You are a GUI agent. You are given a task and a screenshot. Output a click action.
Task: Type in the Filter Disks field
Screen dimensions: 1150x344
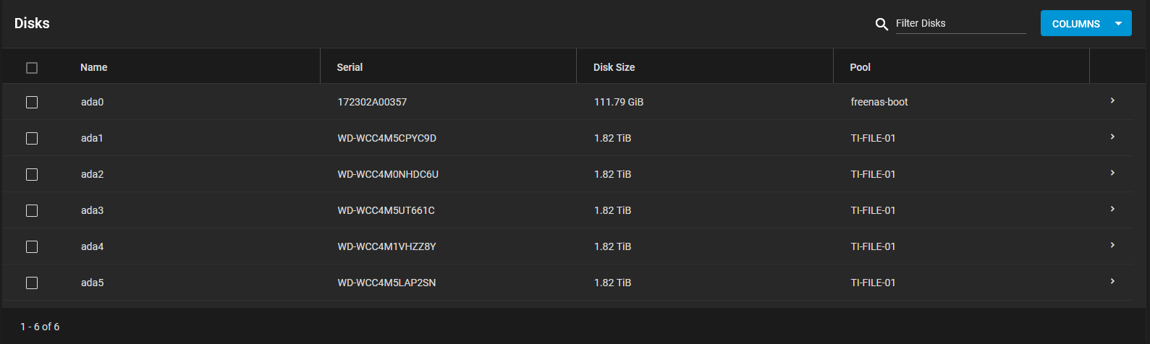pyautogui.click(x=960, y=23)
